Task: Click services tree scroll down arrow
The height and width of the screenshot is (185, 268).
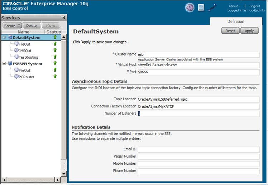Action: click(x=64, y=174)
